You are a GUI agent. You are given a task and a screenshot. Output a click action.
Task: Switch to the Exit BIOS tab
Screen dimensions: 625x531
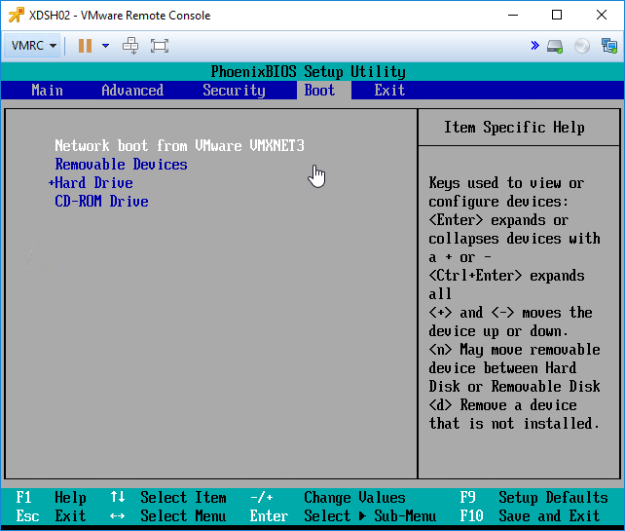click(x=389, y=91)
